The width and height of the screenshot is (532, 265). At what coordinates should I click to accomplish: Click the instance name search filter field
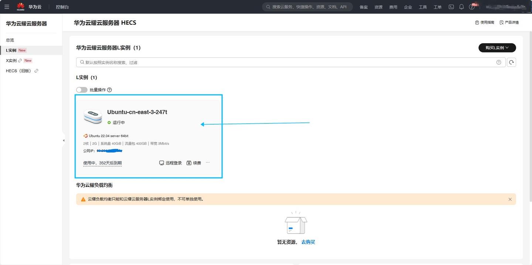pos(291,62)
